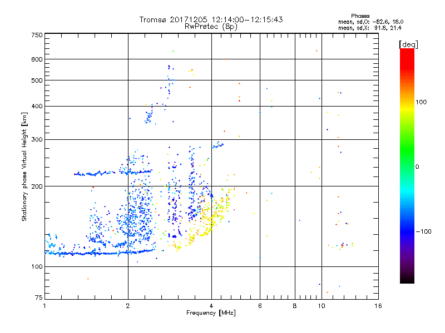The width and height of the screenshot is (445, 333).
Task: Click the "[deg]" colorbar unit label
Action: tap(408, 44)
